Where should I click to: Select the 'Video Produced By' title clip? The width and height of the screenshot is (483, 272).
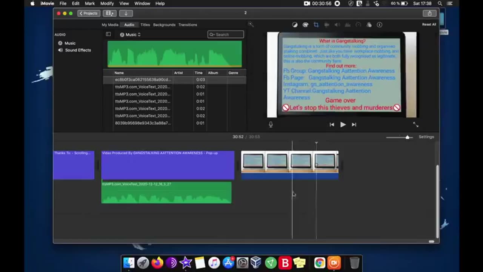(168, 165)
